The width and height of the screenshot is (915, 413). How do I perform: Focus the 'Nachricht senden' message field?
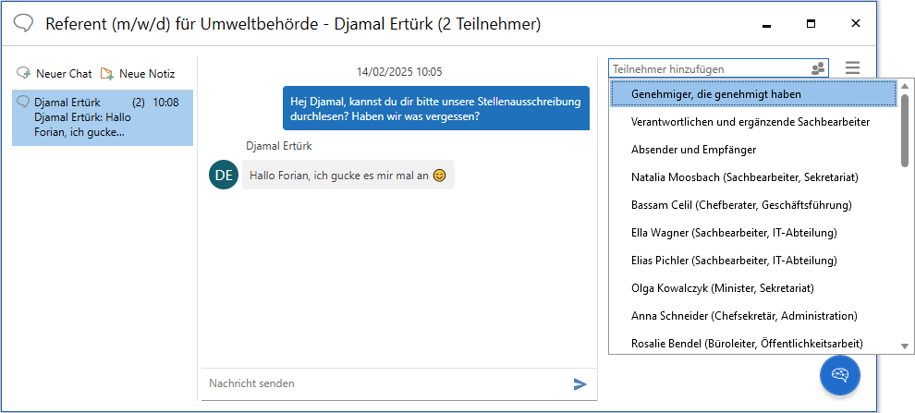[384, 383]
